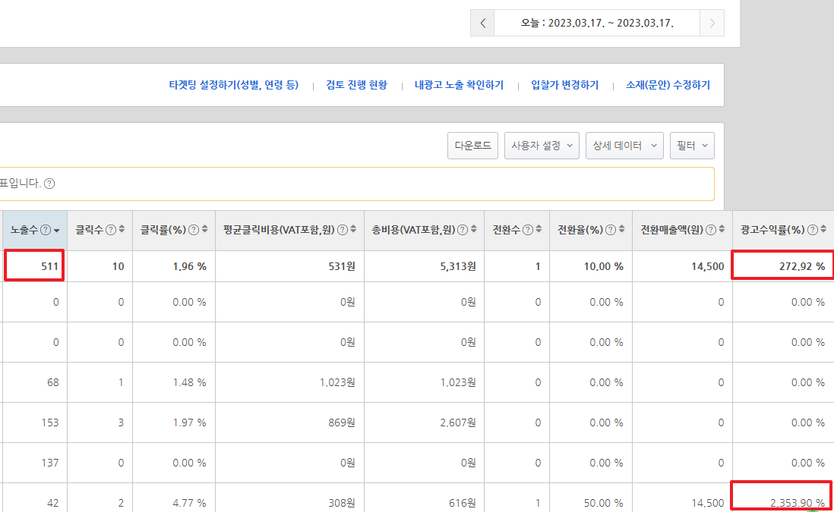Select the impressions cell showing 153
This screenshot has width=834, height=512.
50,422
